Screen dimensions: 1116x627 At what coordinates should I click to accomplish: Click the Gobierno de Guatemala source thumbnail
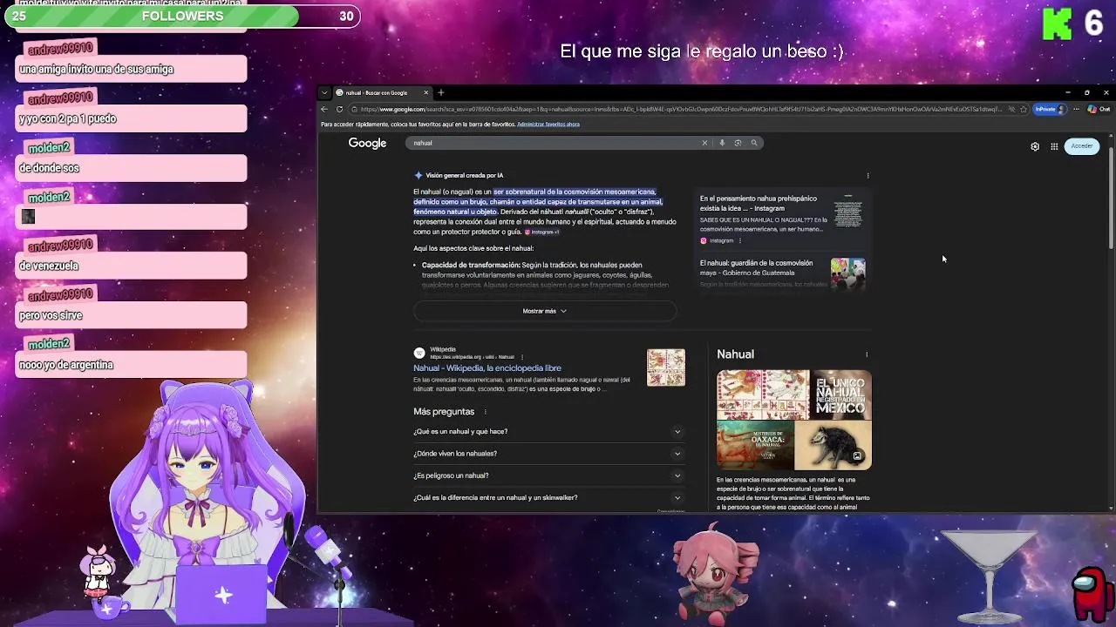847,273
